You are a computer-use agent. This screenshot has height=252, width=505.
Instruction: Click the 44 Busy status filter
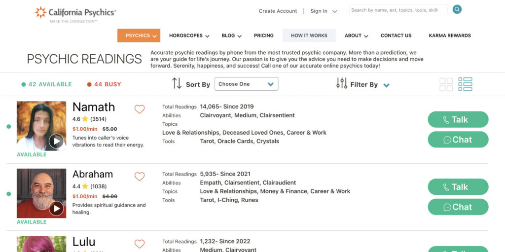pos(104,84)
